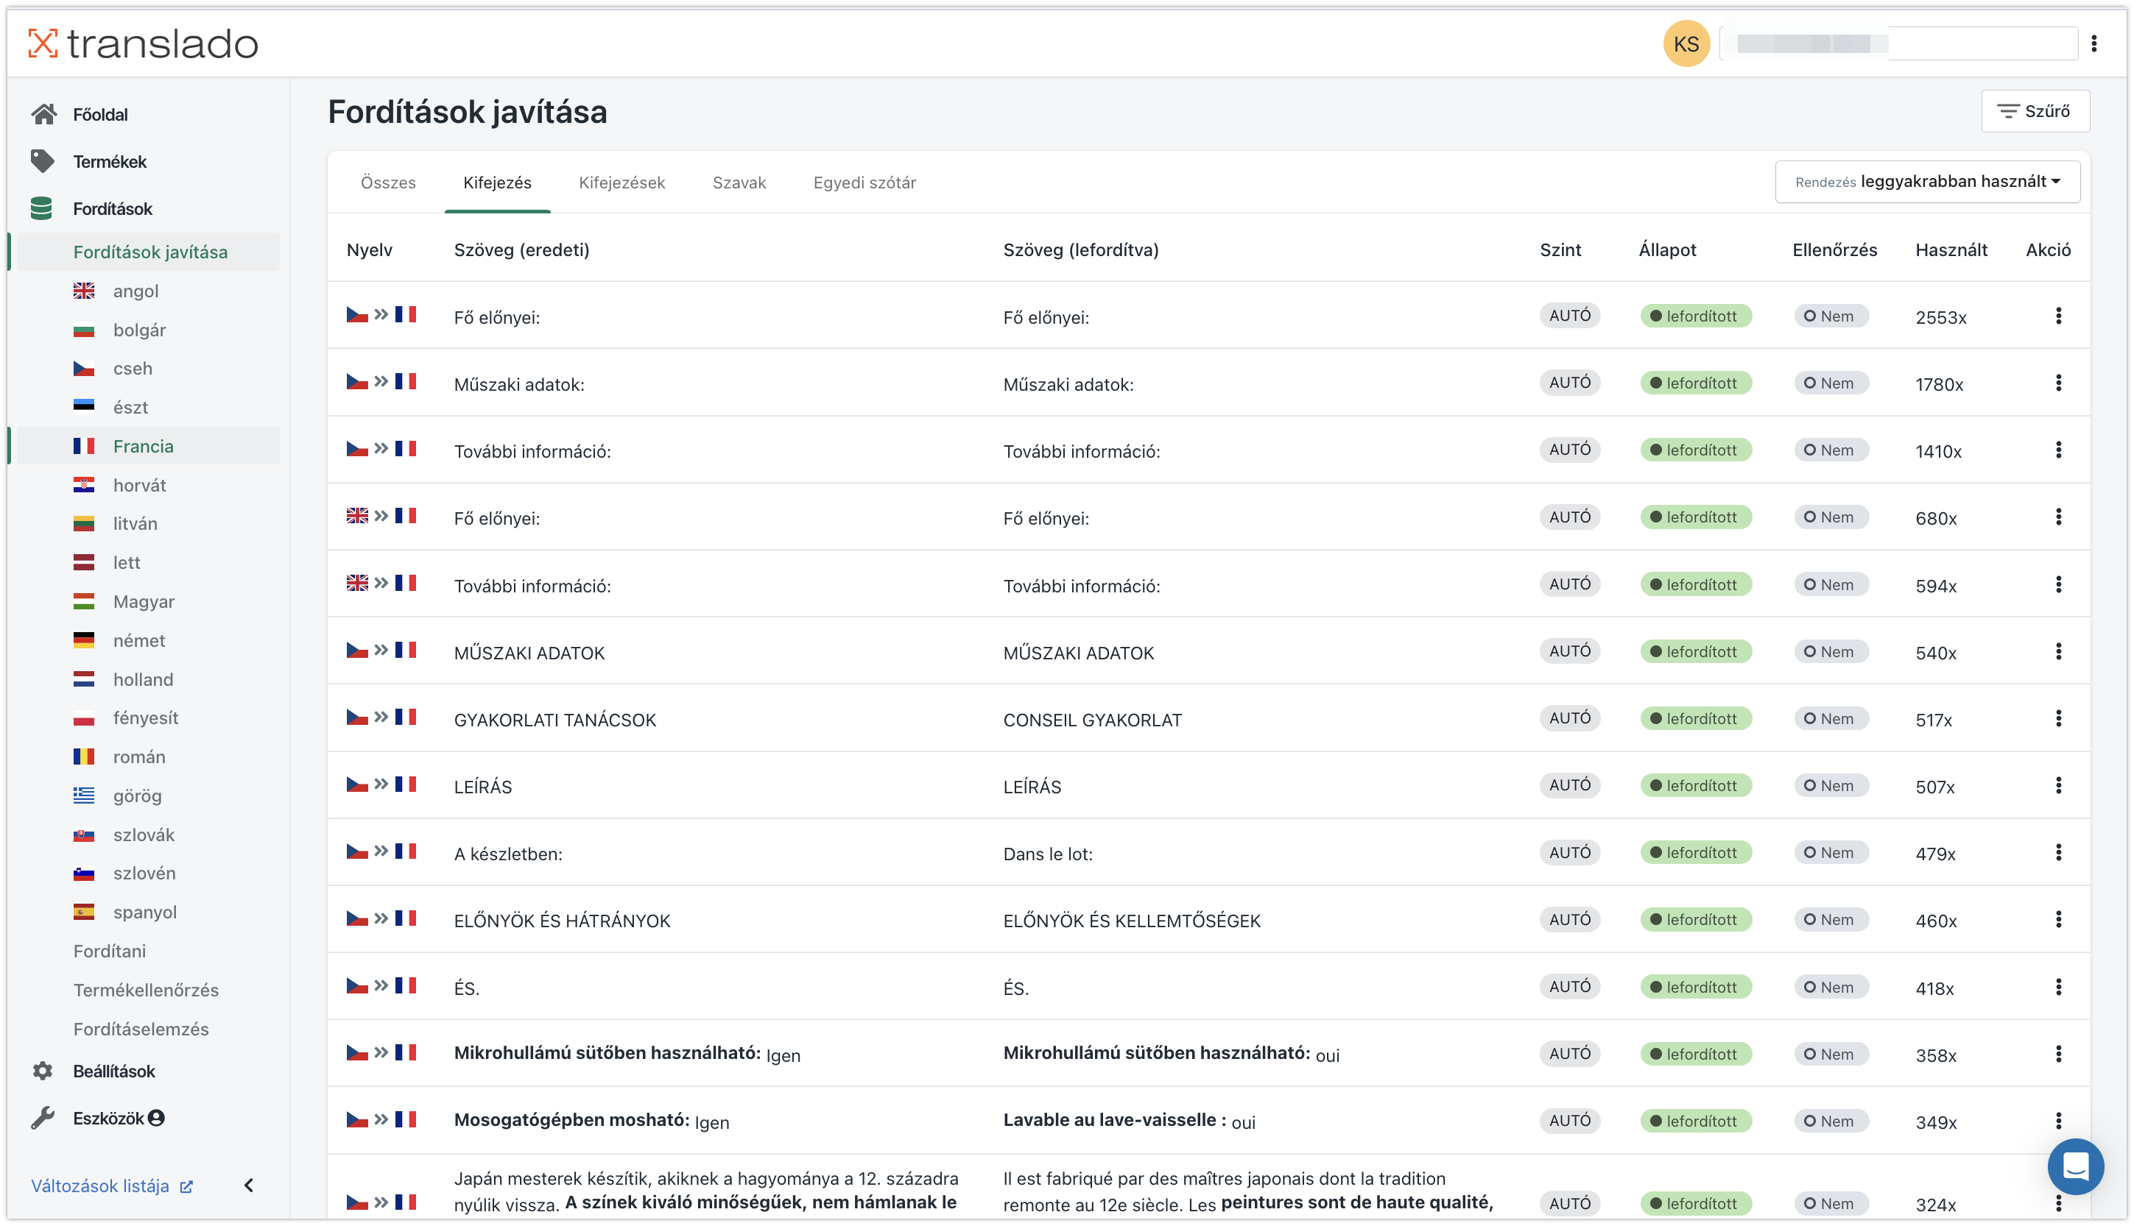Click the Eszközök wrench icon

(x=42, y=1119)
